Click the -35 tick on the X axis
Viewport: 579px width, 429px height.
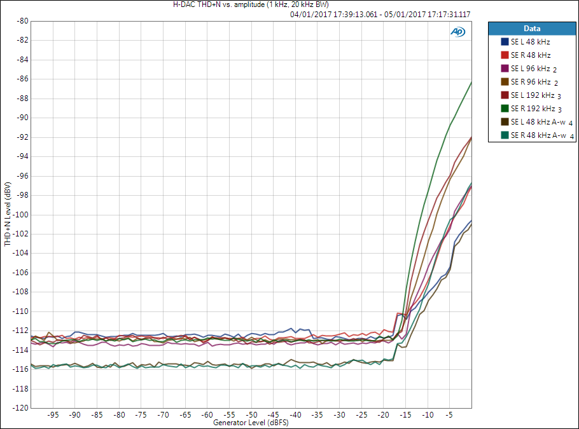click(x=317, y=415)
